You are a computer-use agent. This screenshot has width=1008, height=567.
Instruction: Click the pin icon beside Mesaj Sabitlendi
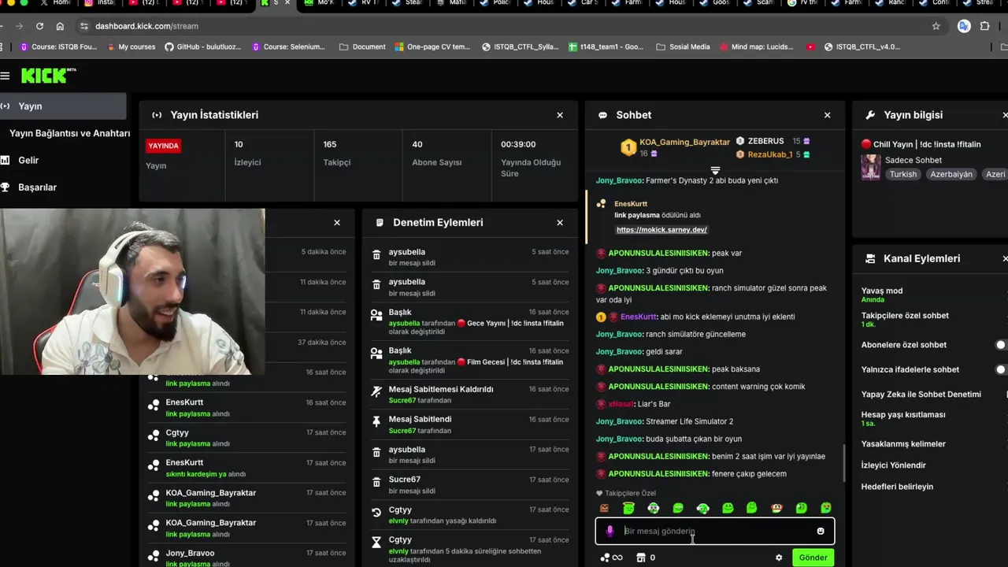click(x=376, y=424)
